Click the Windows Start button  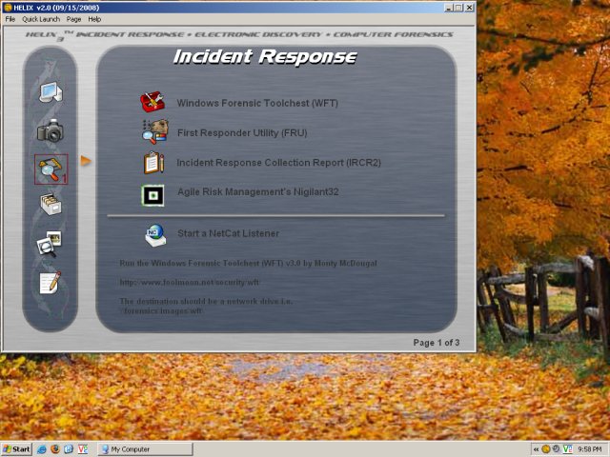[x=16, y=449]
